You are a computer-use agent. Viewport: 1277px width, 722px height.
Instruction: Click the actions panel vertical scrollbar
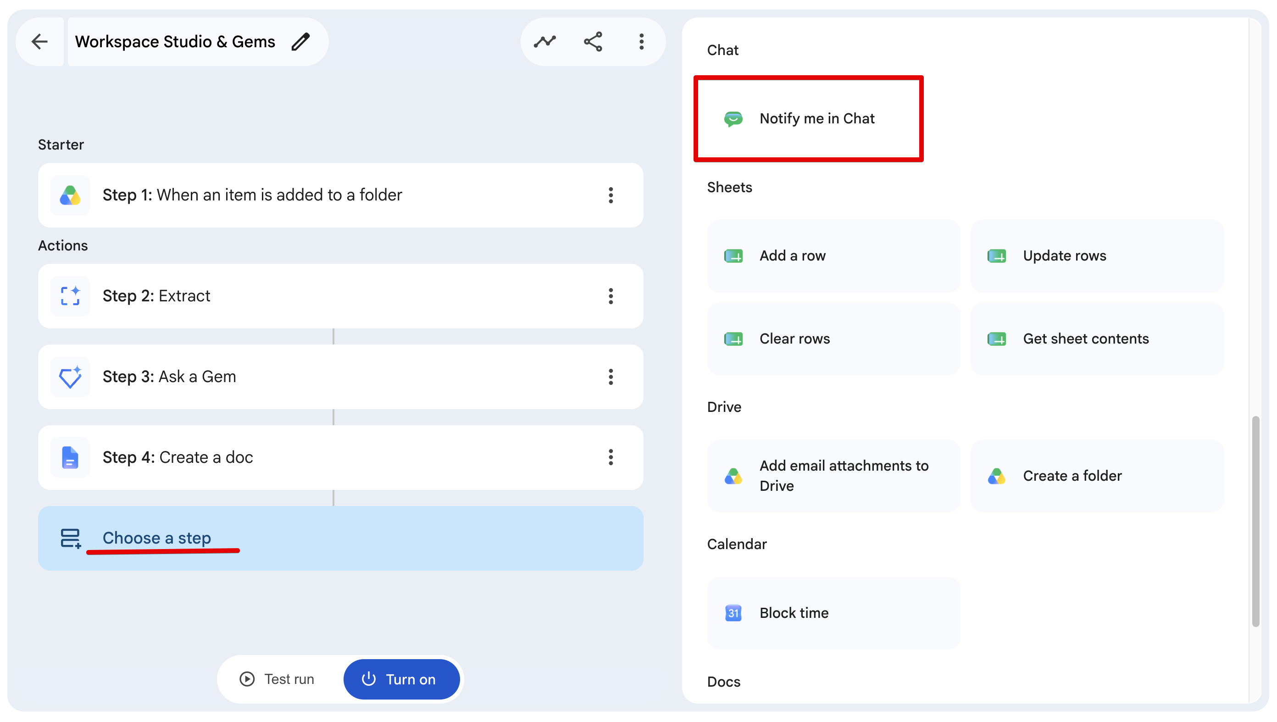pyautogui.click(x=1256, y=521)
